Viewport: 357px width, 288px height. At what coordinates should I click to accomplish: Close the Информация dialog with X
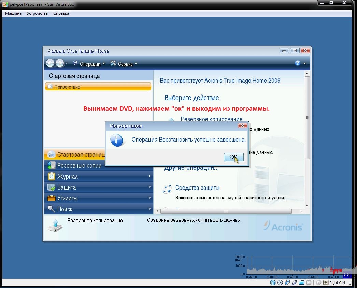click(x=242, y=126)
